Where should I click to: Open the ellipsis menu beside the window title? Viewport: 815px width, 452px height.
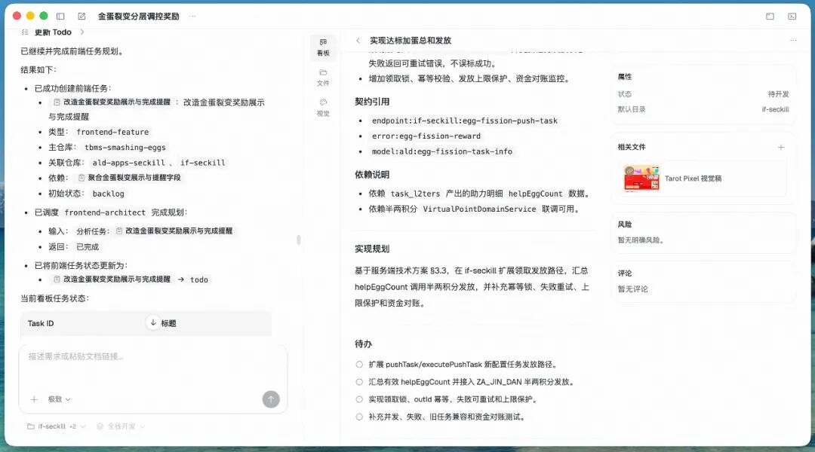(x=192, y=16)
